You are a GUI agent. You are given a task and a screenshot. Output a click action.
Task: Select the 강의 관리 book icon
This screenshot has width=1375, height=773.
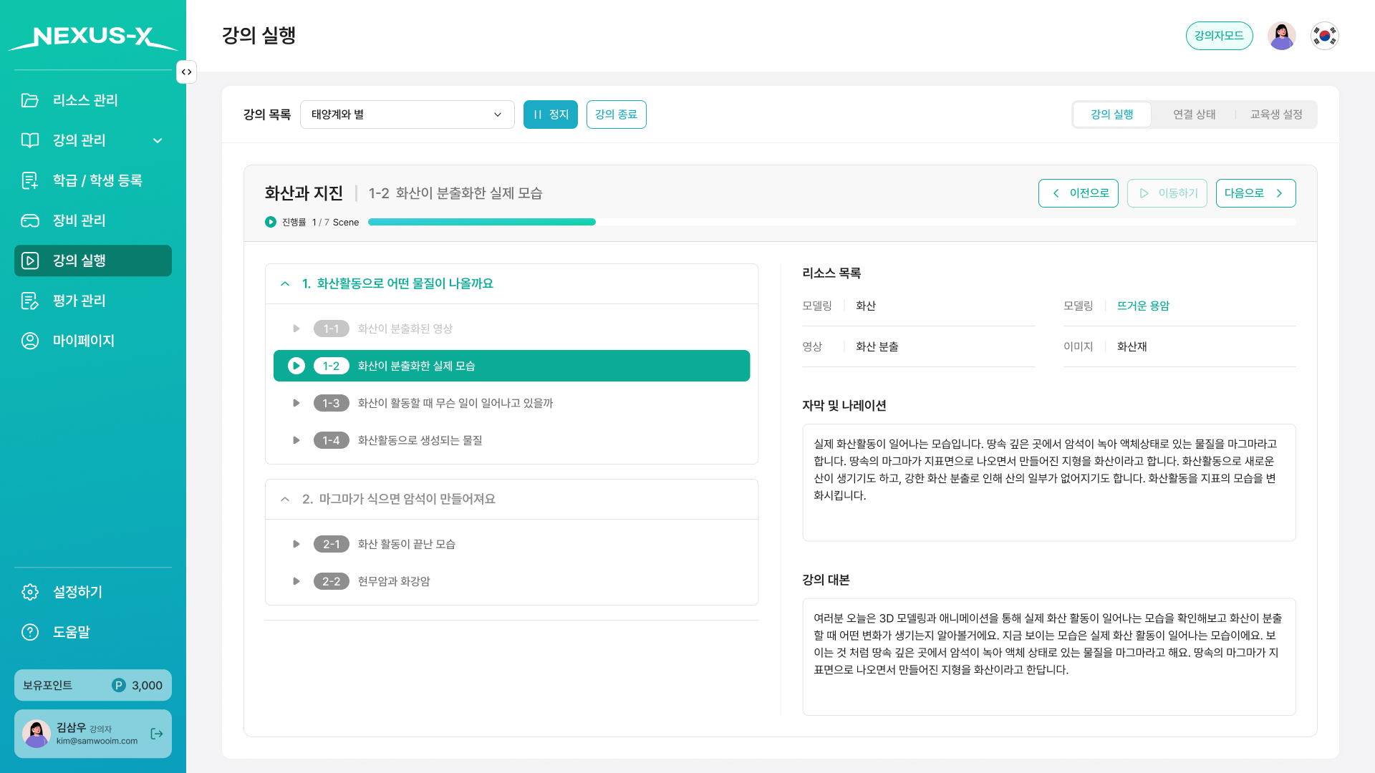point(30,140)
